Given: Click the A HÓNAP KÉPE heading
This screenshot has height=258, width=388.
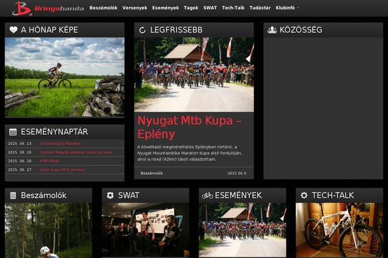Looking at the screenshot, I should [50, 30].
